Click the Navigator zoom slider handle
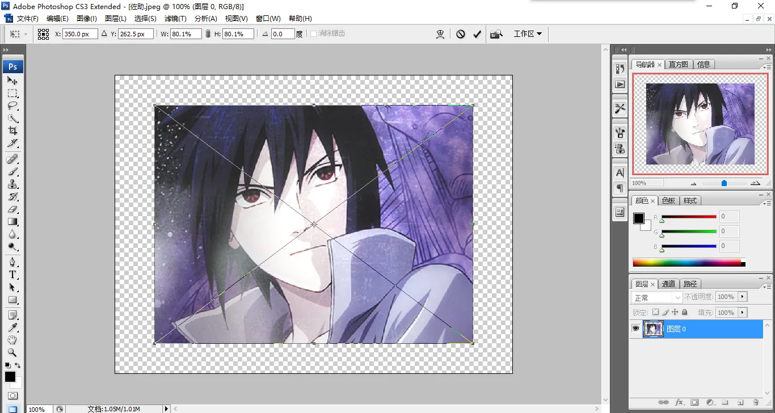 point(724,183)
